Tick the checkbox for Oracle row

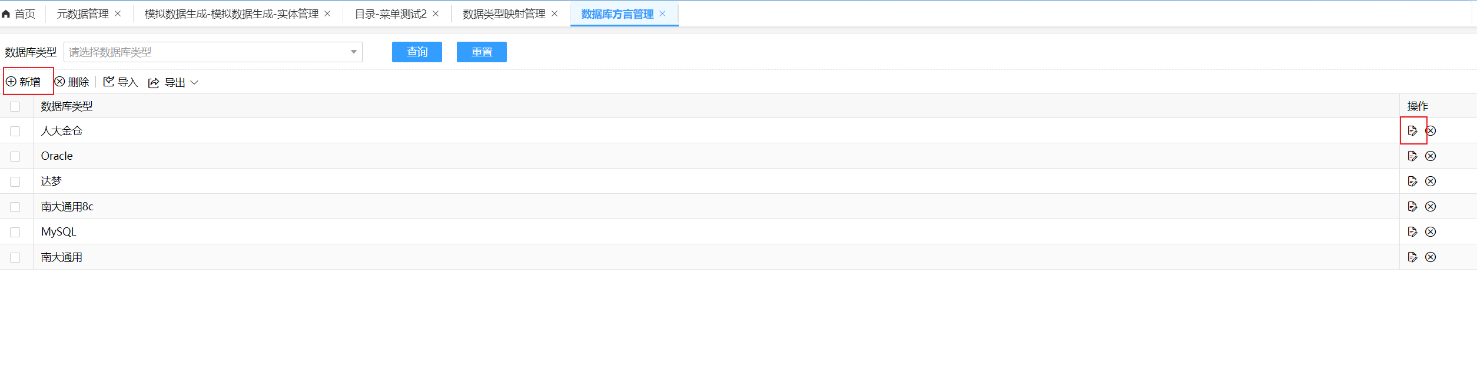(x=15, y=157)
